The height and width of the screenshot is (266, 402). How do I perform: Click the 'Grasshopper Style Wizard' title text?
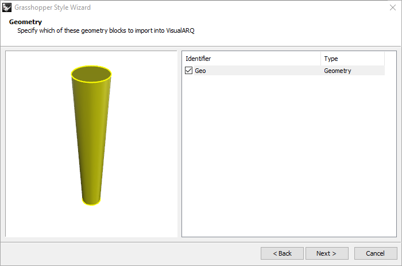point(52,7)
